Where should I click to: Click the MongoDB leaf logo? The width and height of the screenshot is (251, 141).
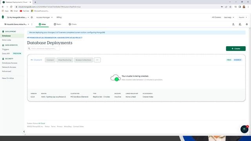pyautogui.click(x=3, y=17)
